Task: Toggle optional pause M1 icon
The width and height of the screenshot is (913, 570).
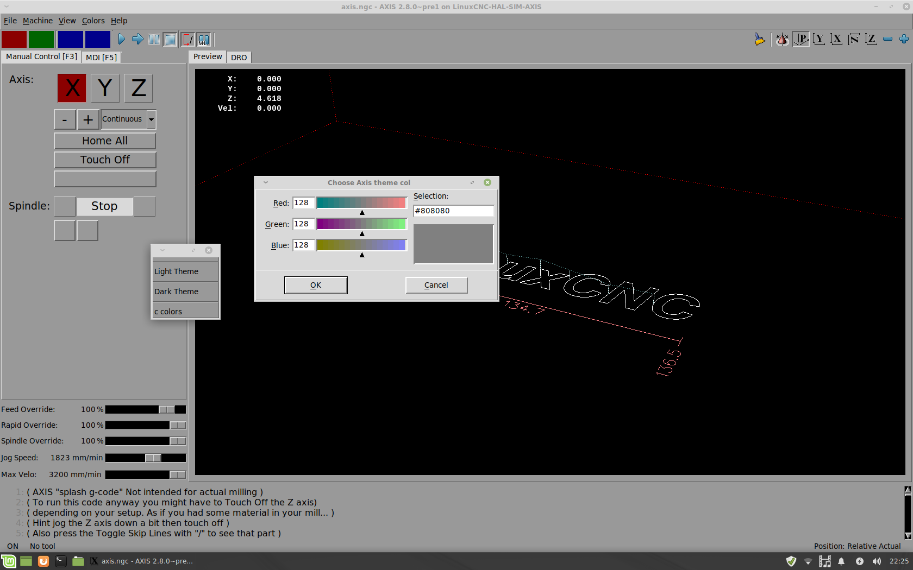Action: [203, 39]
